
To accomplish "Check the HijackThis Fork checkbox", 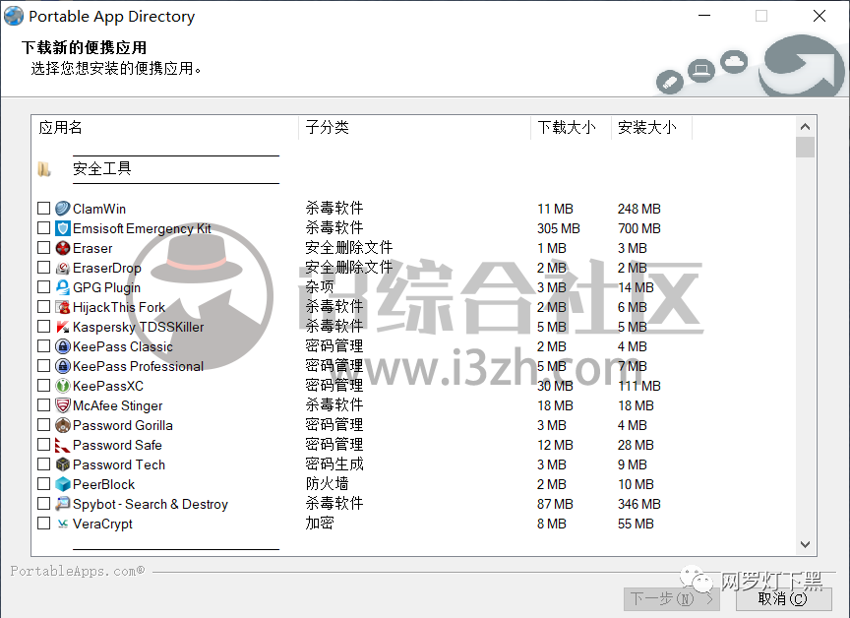I will coord(44,307).
